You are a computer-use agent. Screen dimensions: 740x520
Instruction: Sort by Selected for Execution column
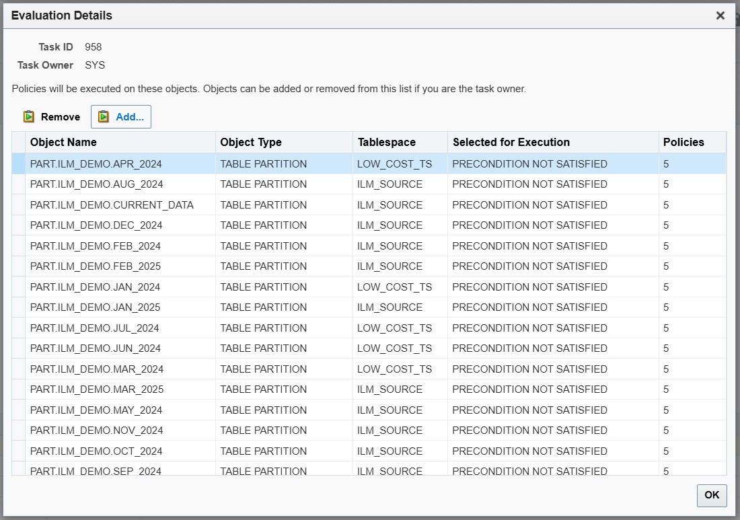click(511, 143)
